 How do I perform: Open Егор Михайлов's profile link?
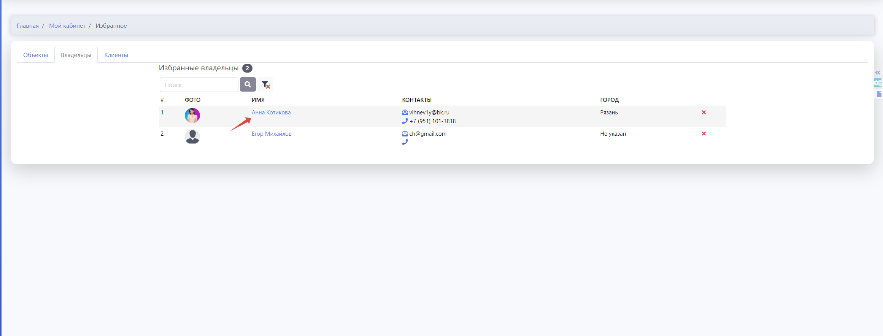pyautogui.click(x=272, y=134)
